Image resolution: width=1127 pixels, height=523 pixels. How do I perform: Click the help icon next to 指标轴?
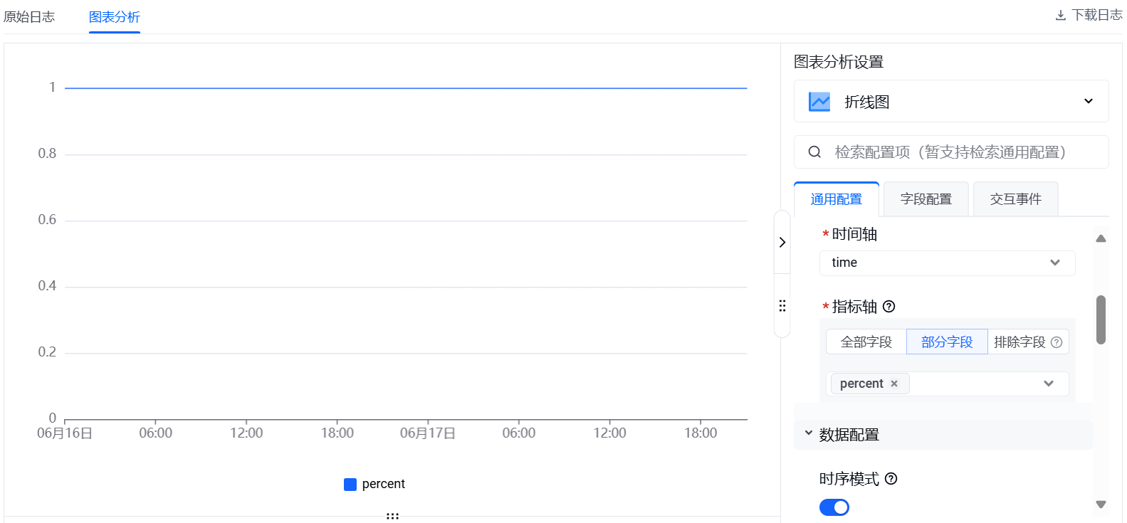(889, 307)
